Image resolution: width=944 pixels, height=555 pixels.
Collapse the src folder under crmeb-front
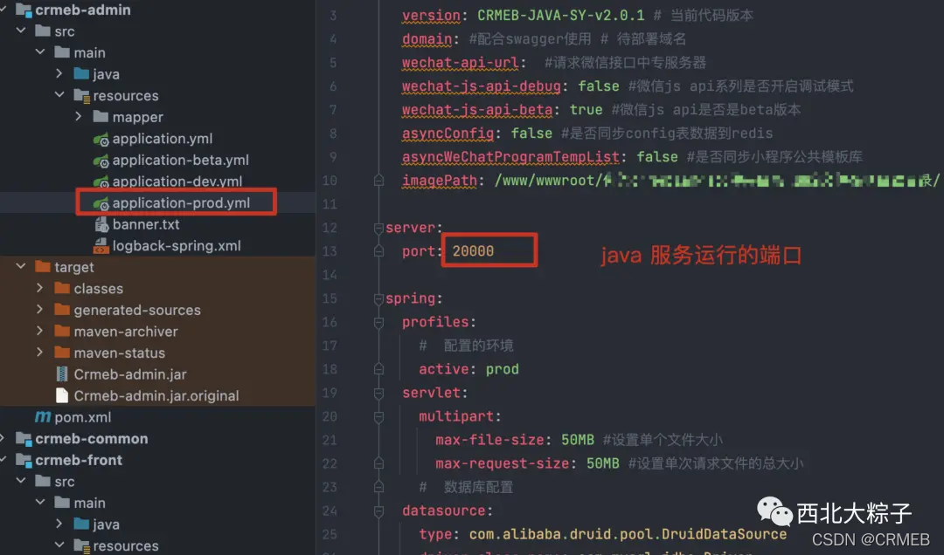click(21, 481)
